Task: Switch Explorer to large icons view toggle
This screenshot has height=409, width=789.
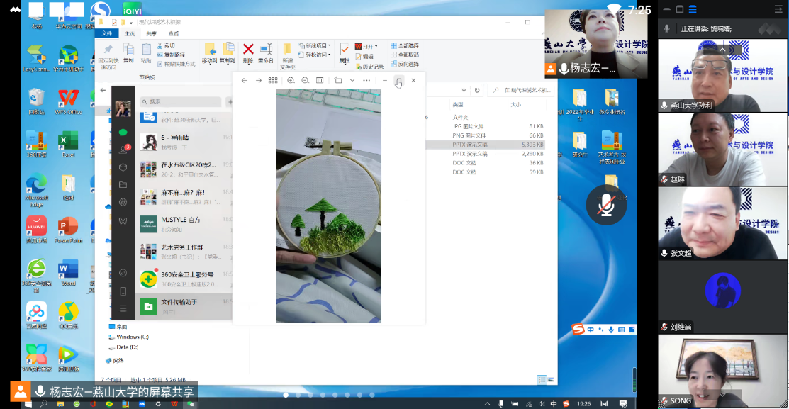Action: 550,379
